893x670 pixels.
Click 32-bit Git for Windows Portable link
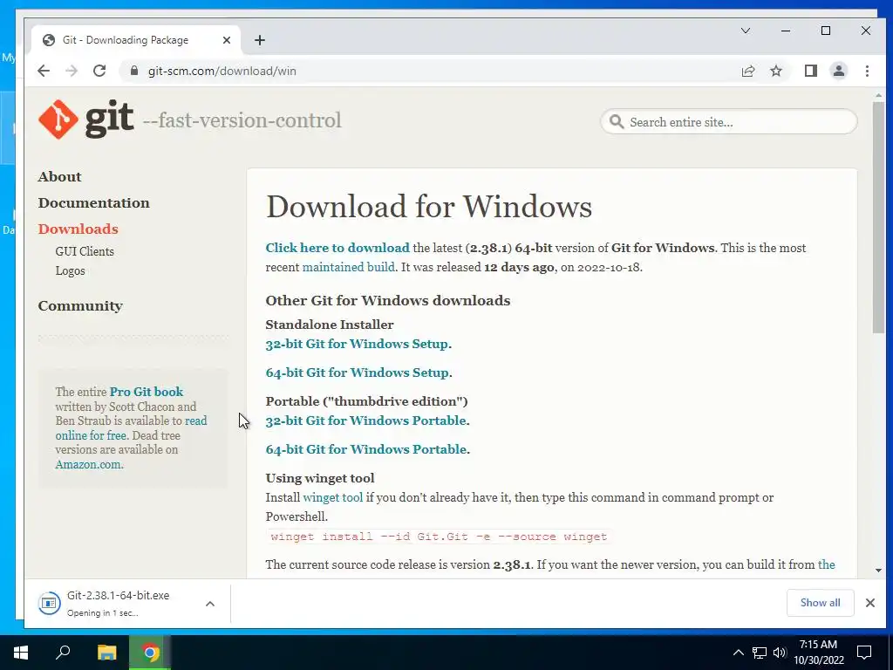[x=366, y=420]
